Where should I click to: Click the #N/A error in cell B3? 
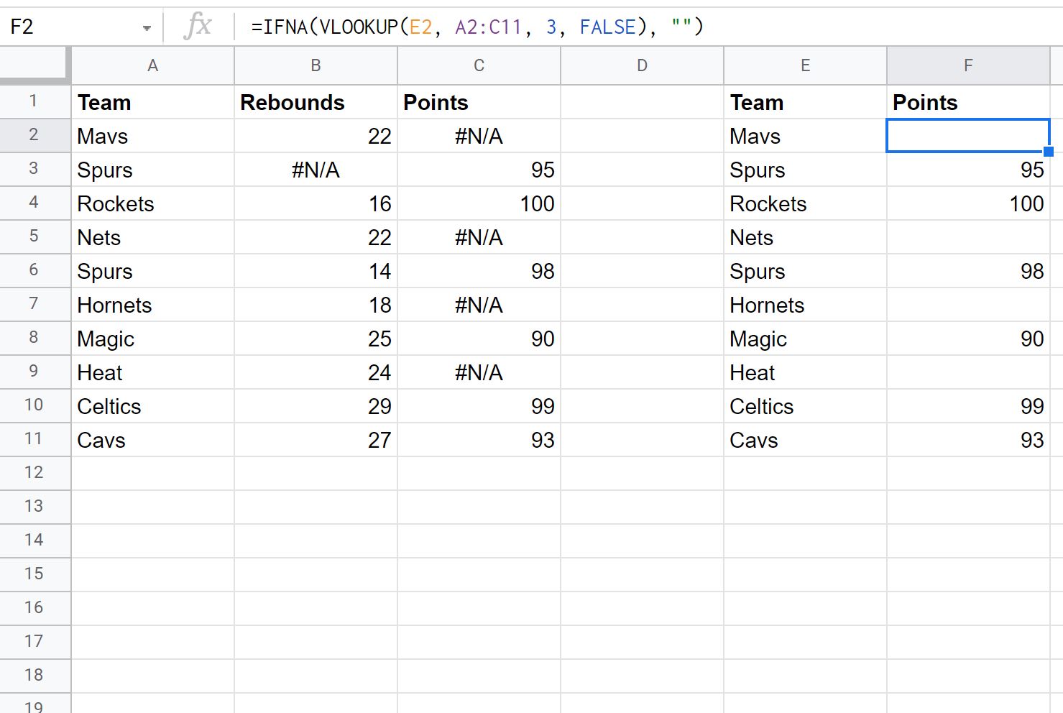(x=316, y=170)
